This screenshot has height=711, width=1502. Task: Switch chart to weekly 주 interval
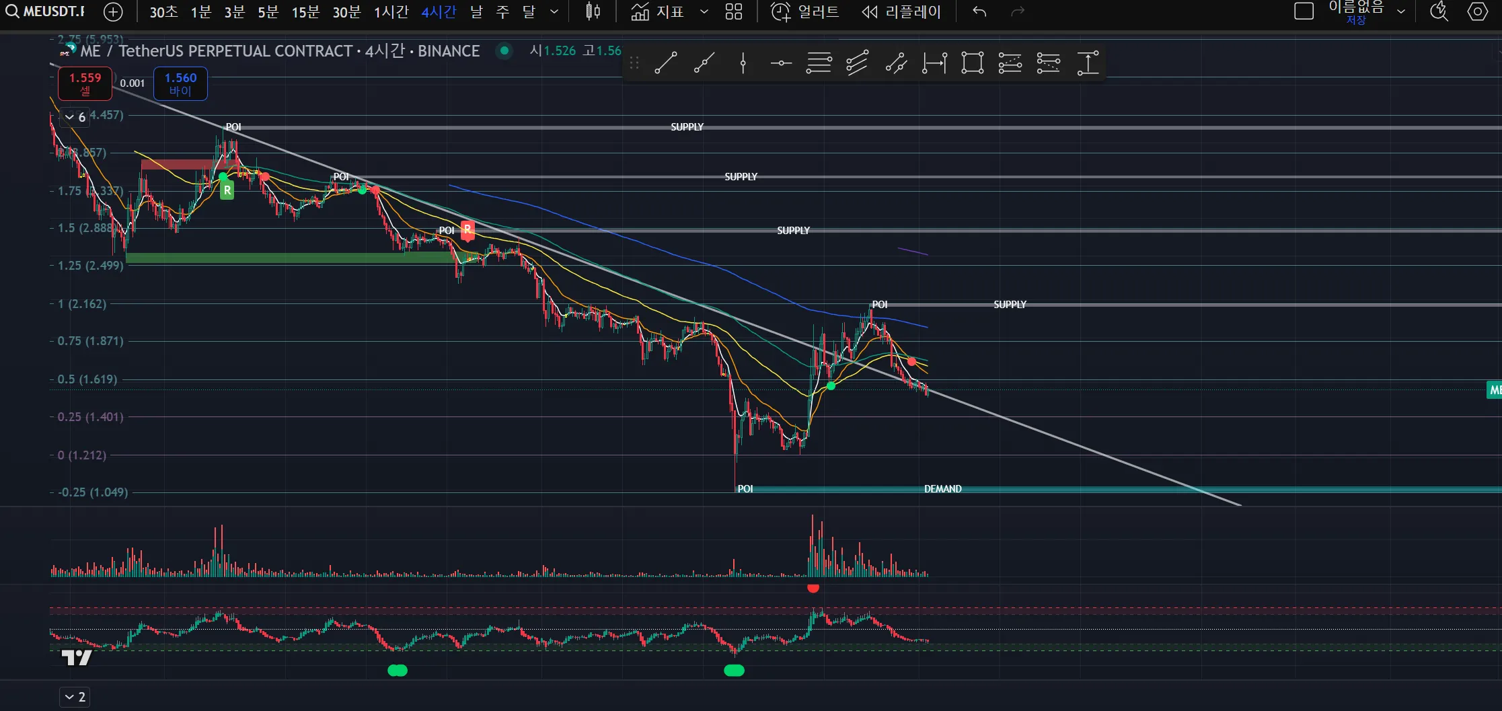(x=502, y=12)
